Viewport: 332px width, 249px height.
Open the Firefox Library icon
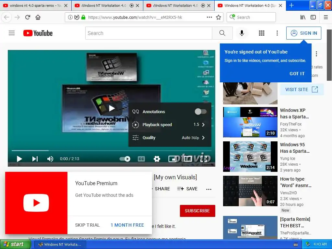coord(303,18)
